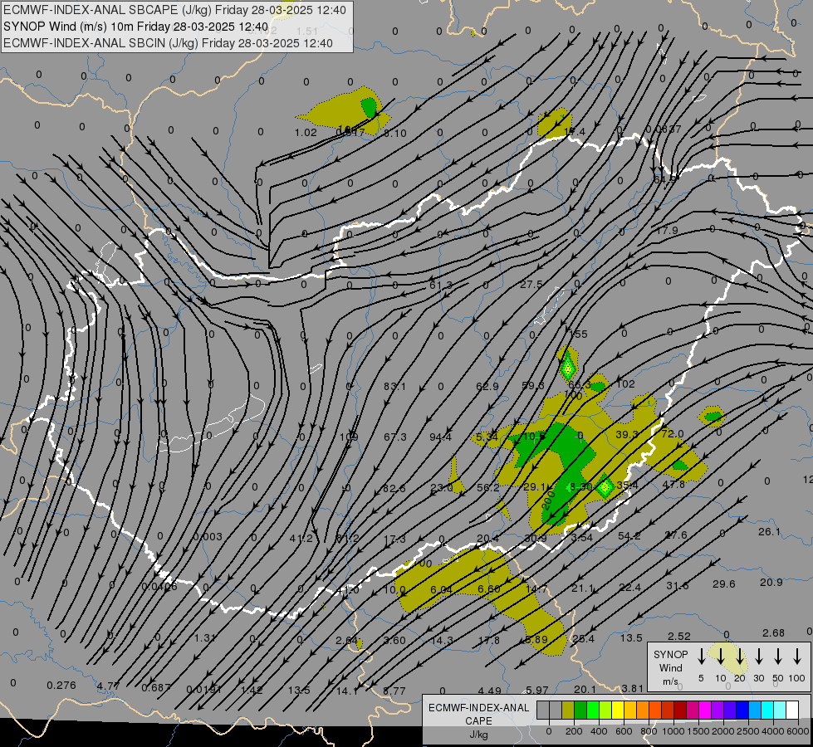Click the map value 4.49

click(x=489, y=691)
